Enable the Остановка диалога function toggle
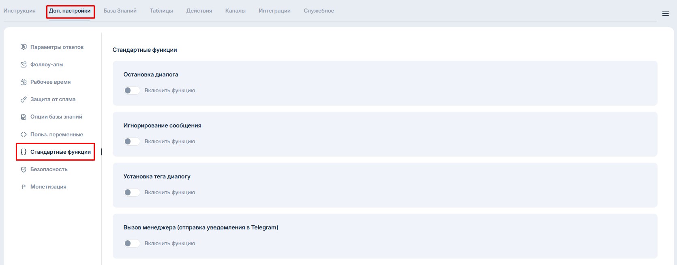Viewport: 677px width, 265px height. [132, 91]
